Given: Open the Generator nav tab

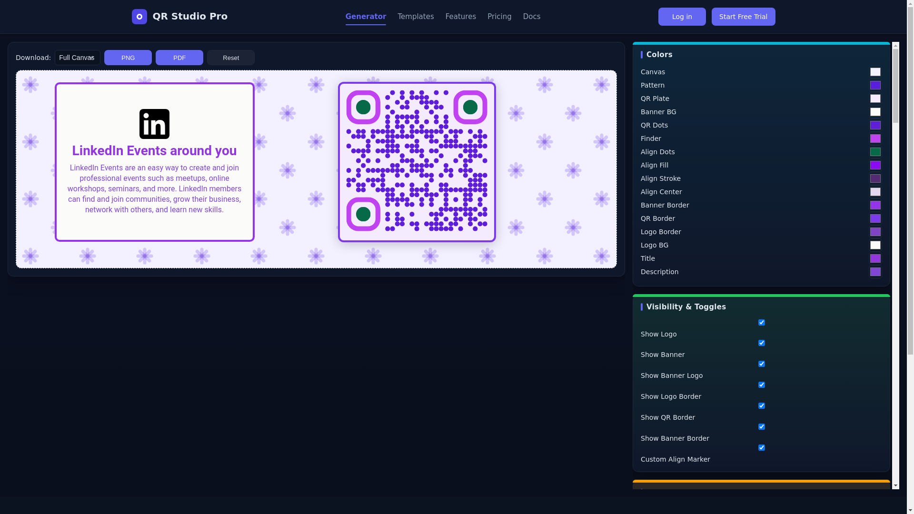Looking at the screenshot, I should tap(366, 17).
